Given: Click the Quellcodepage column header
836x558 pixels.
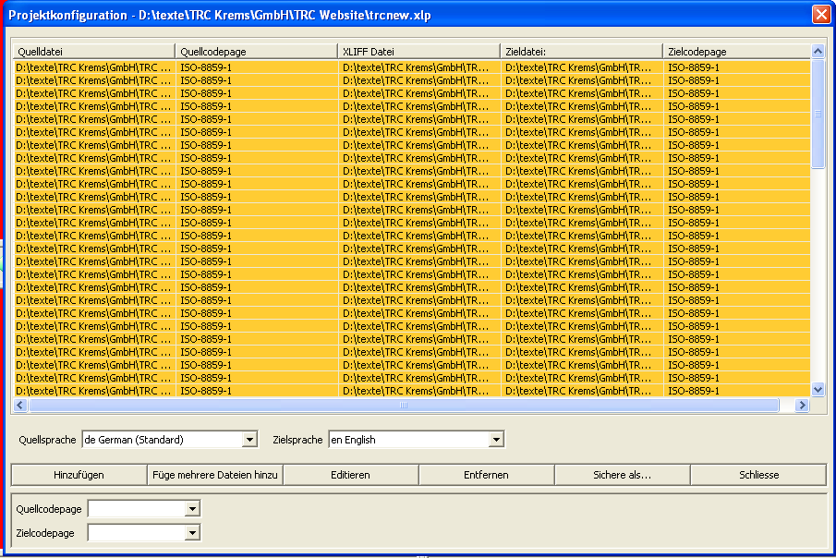Looking at the screenshot, I should pos(256,52).
